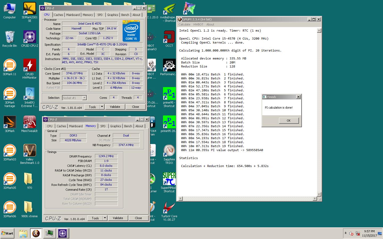The image size is (383, 239).
Task: Close the Finish dialog with X
Action: [298, 97]
